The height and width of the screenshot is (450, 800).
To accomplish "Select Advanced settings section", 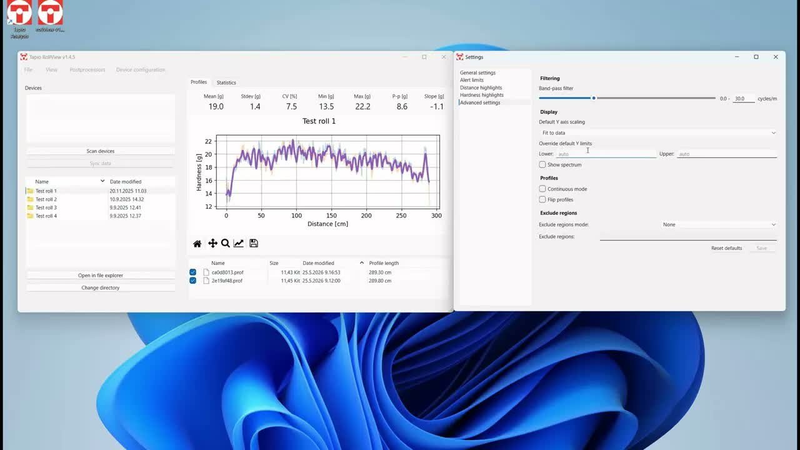I will 480,102.
